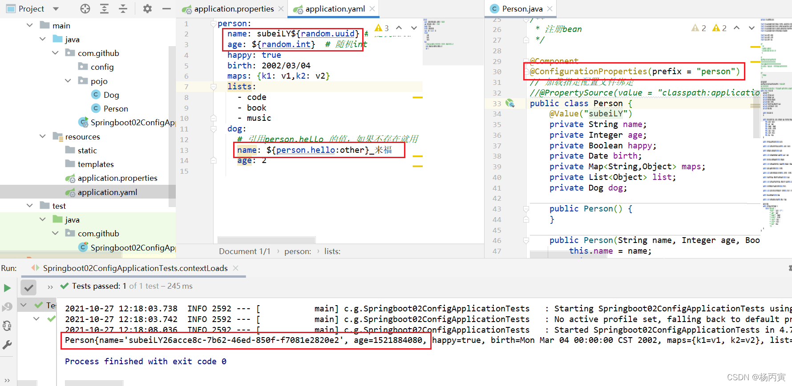Select the templates folder
Viewport: 792px width, 386px height.
(96, 164)
